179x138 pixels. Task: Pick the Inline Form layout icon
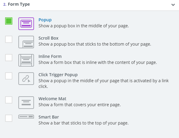[x=26, y=60]
